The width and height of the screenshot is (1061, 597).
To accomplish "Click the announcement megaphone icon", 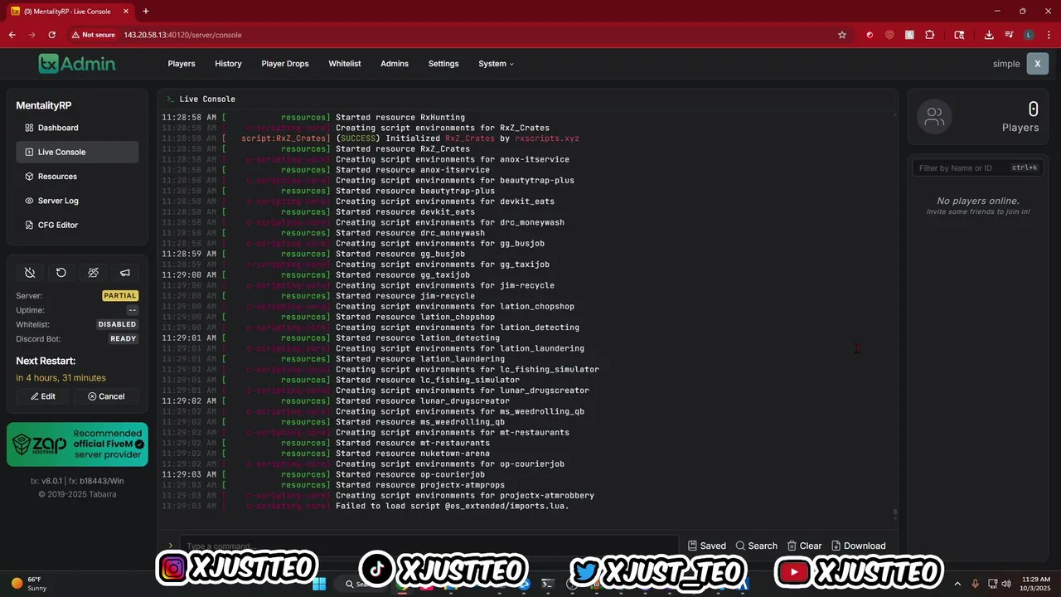I will pos(125,273).
